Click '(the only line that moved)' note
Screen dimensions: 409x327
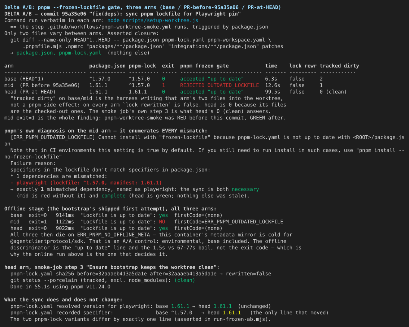tap(289, 313)
